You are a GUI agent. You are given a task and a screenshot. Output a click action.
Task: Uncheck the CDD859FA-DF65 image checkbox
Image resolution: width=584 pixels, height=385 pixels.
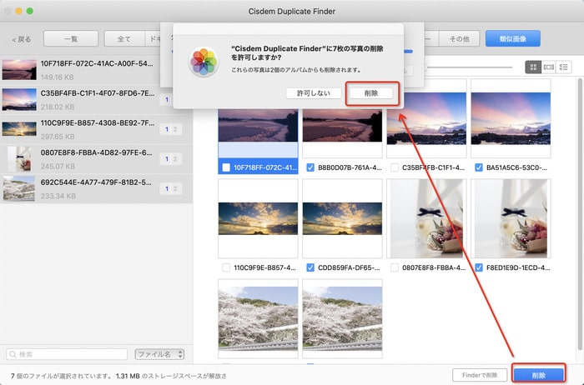click(x=310, y=267)
